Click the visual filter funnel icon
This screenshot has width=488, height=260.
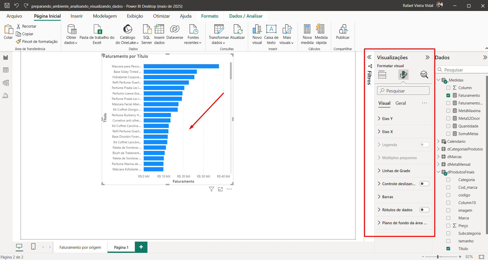tap(212, 189)
